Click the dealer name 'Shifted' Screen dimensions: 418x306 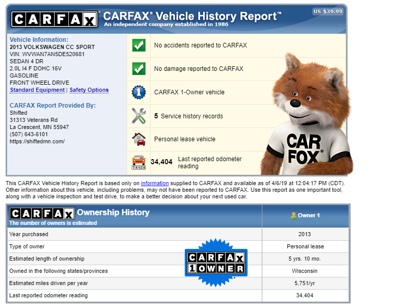pyautogui.click(x=18, y=113)
